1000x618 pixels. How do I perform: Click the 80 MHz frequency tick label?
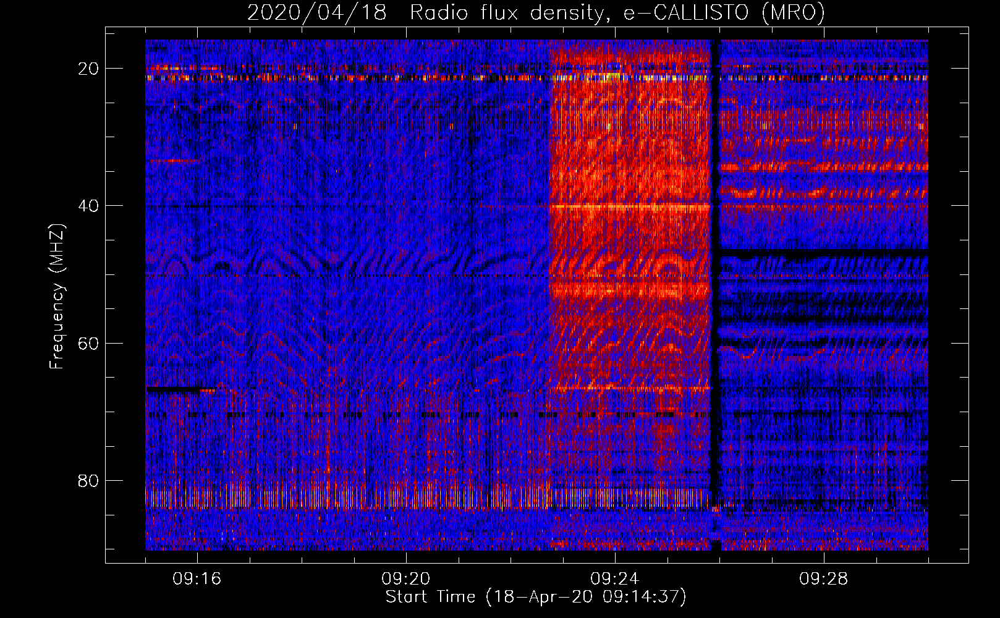pyautogui.click(x=88, y=480)
